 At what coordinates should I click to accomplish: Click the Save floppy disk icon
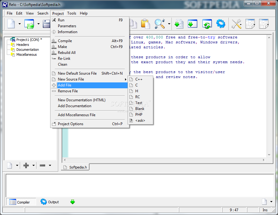46,24
